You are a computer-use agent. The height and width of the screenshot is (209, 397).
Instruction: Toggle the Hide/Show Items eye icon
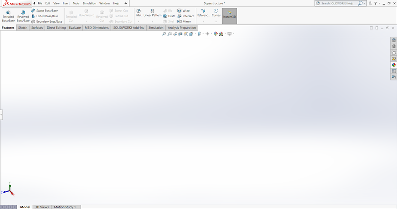point(207,34)
